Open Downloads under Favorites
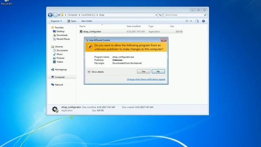This screenshot has width=261, height=147. click(x=62, y=35)
